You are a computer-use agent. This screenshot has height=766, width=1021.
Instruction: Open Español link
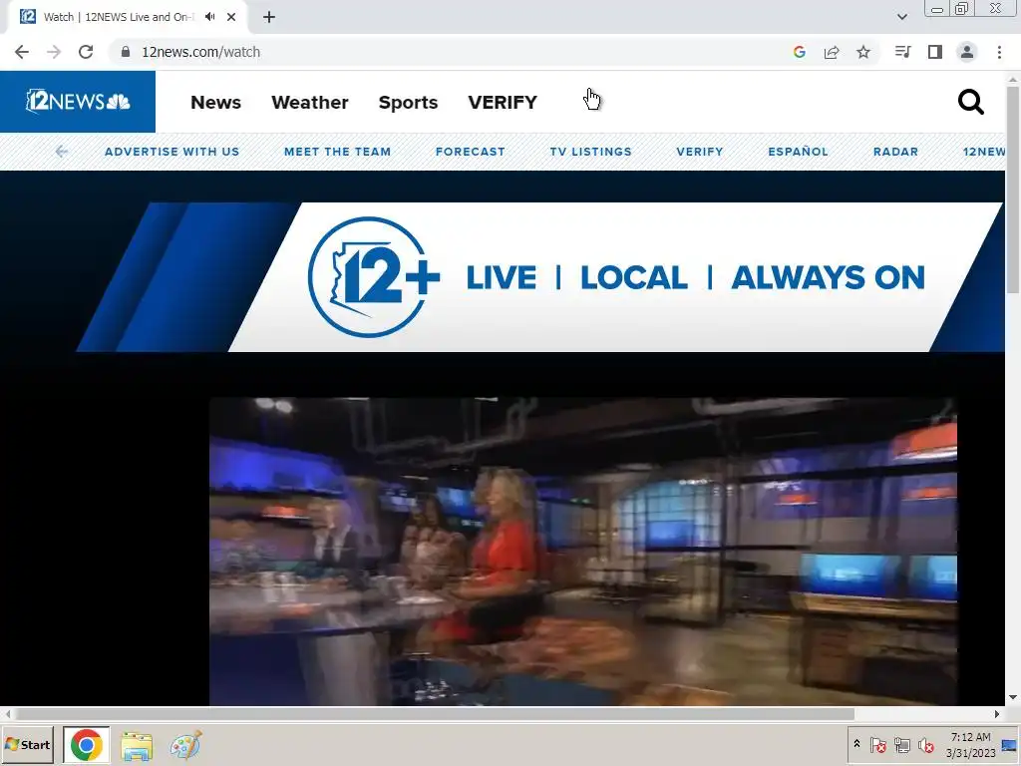point(798,152)
